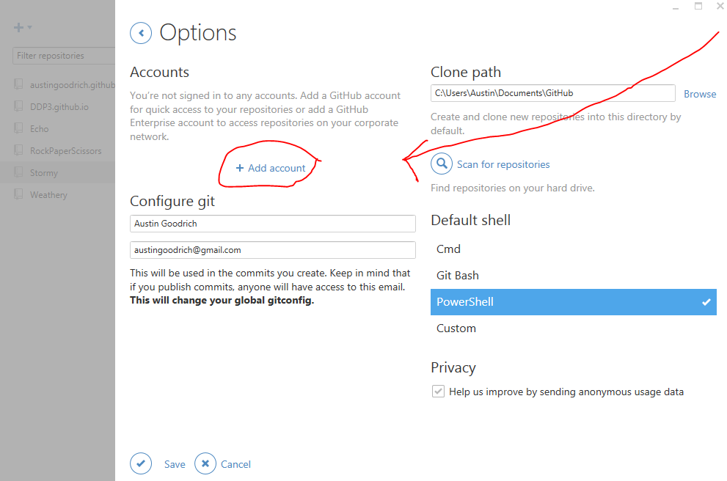The image size is (727, 481).
Task: Click the Save checkmark icon
Action: pos(141,463)
